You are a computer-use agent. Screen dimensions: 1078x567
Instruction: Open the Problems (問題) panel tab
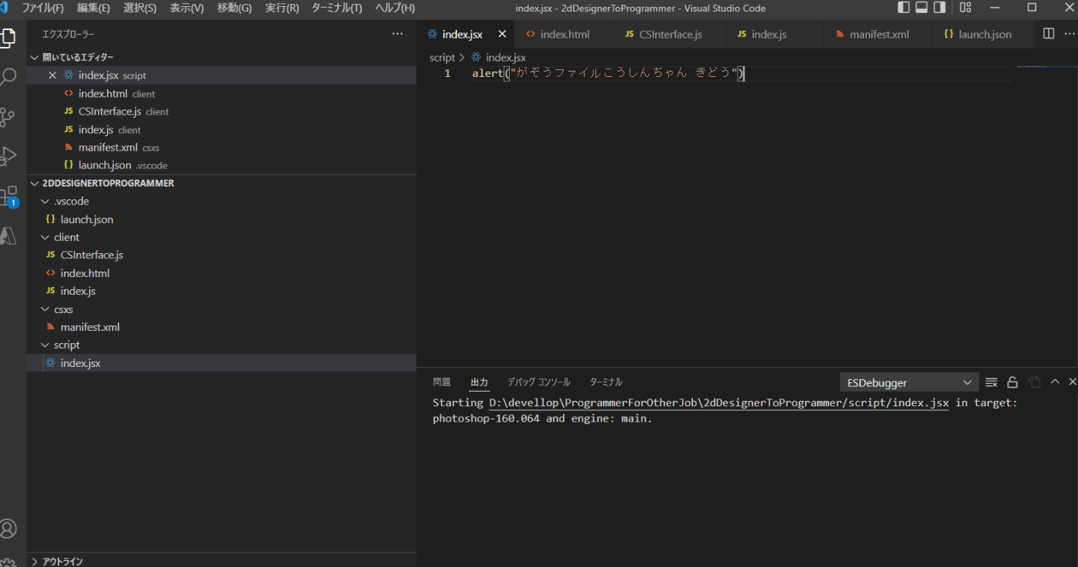[442, 382]
